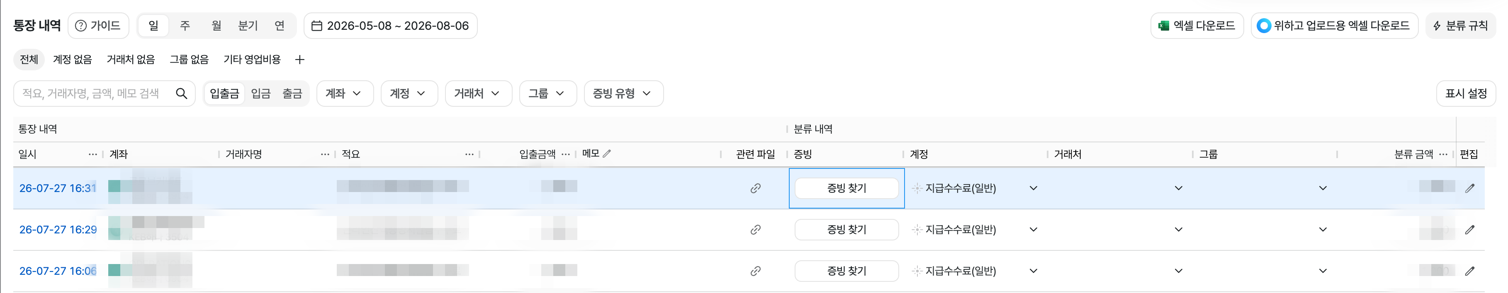Expand the 증빙 유형 dropdown
The image size is (1508, 293).
pyautogui.click(x=623, y=94)
